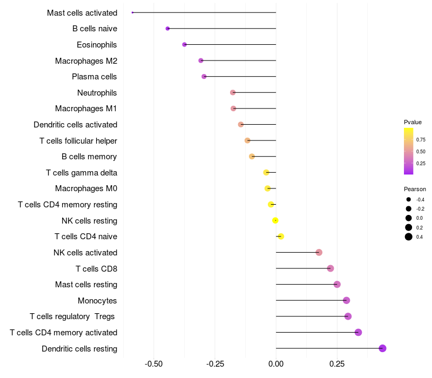Click the T cells CD4 memory activated dot
Viewport: 432px width, 378px height.
pos(358,332)
